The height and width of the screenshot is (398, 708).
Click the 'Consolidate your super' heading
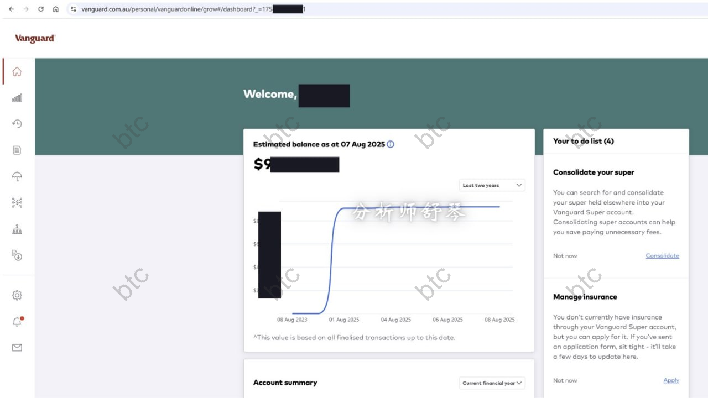click(594, 172)
